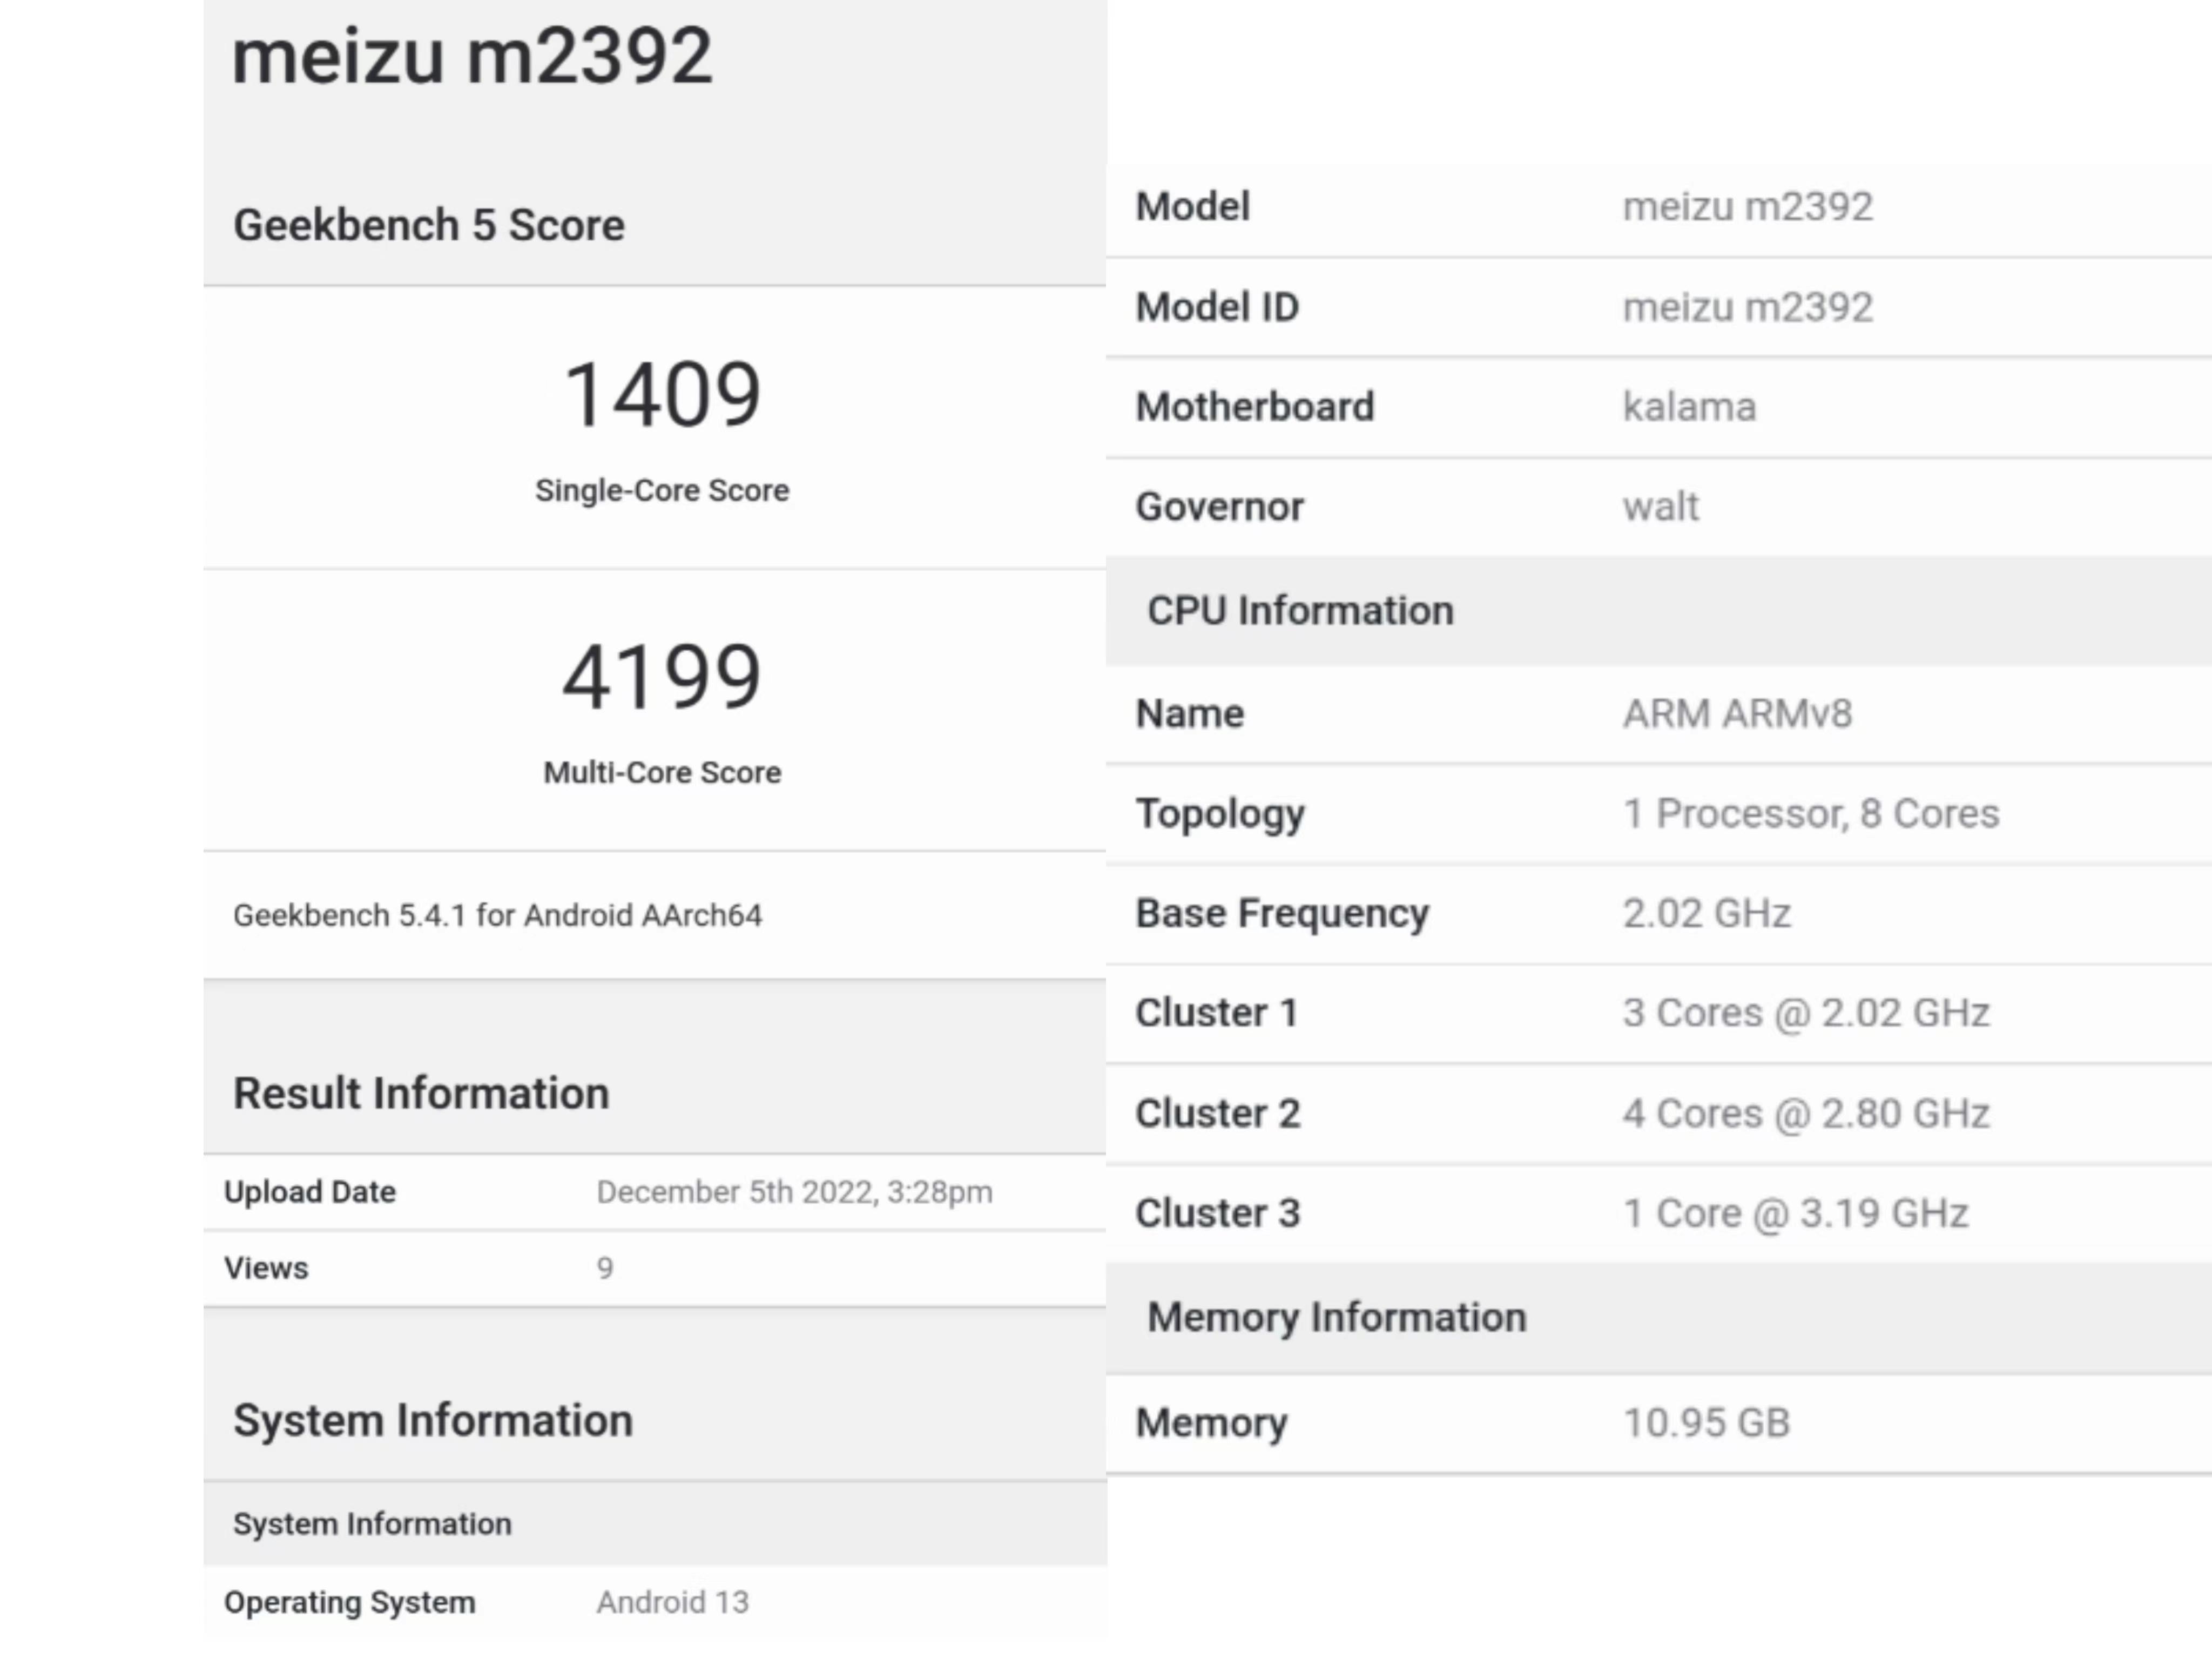Click the 1409 single-core score
The height and width of the screenshot is (1659, 2212).
click(x=662, y=395)
